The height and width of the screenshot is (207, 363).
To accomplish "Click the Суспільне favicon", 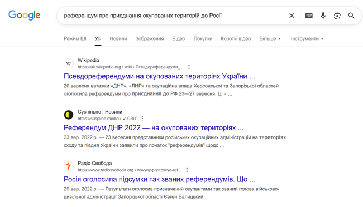I will point(69,115).
